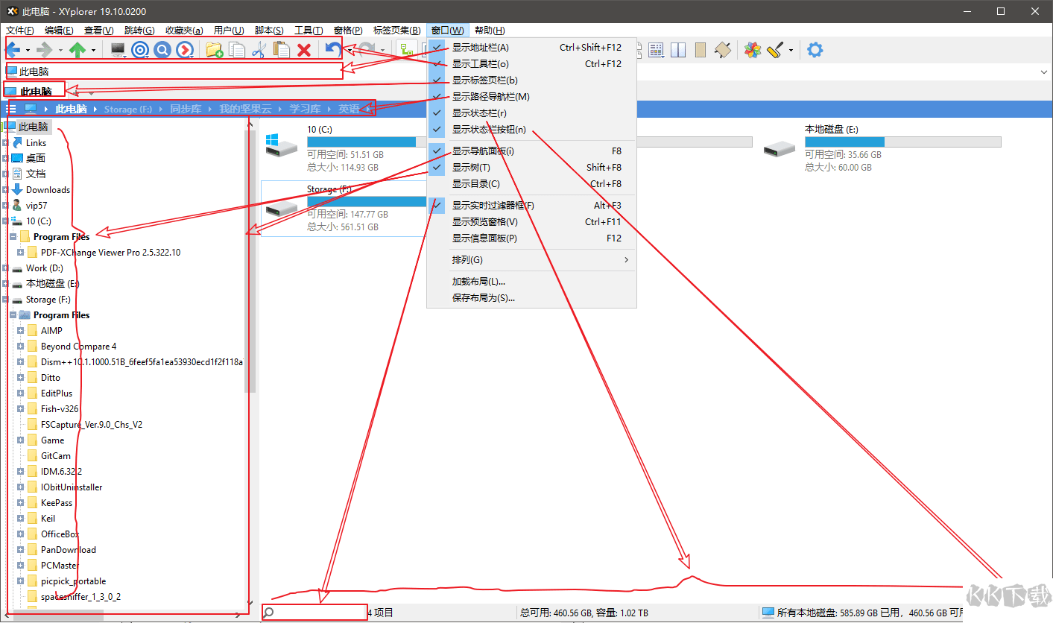Open the 帮助(H) menu
The height and width of the screenshot is (623, 1053).
pos(490,31)
